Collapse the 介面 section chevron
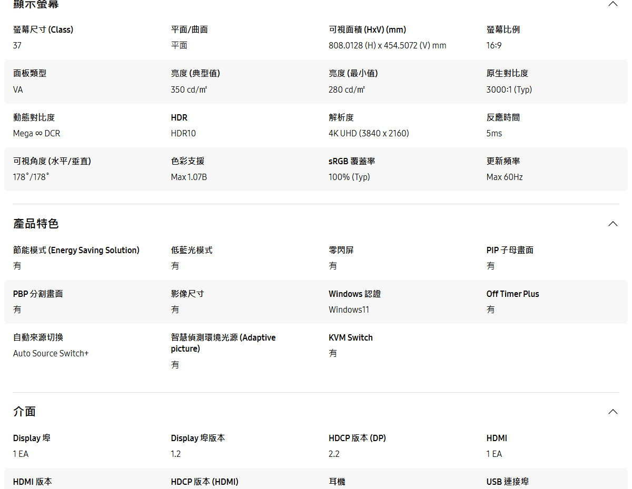The height and width of the screenshot is (489, 632). pos(613,411)
